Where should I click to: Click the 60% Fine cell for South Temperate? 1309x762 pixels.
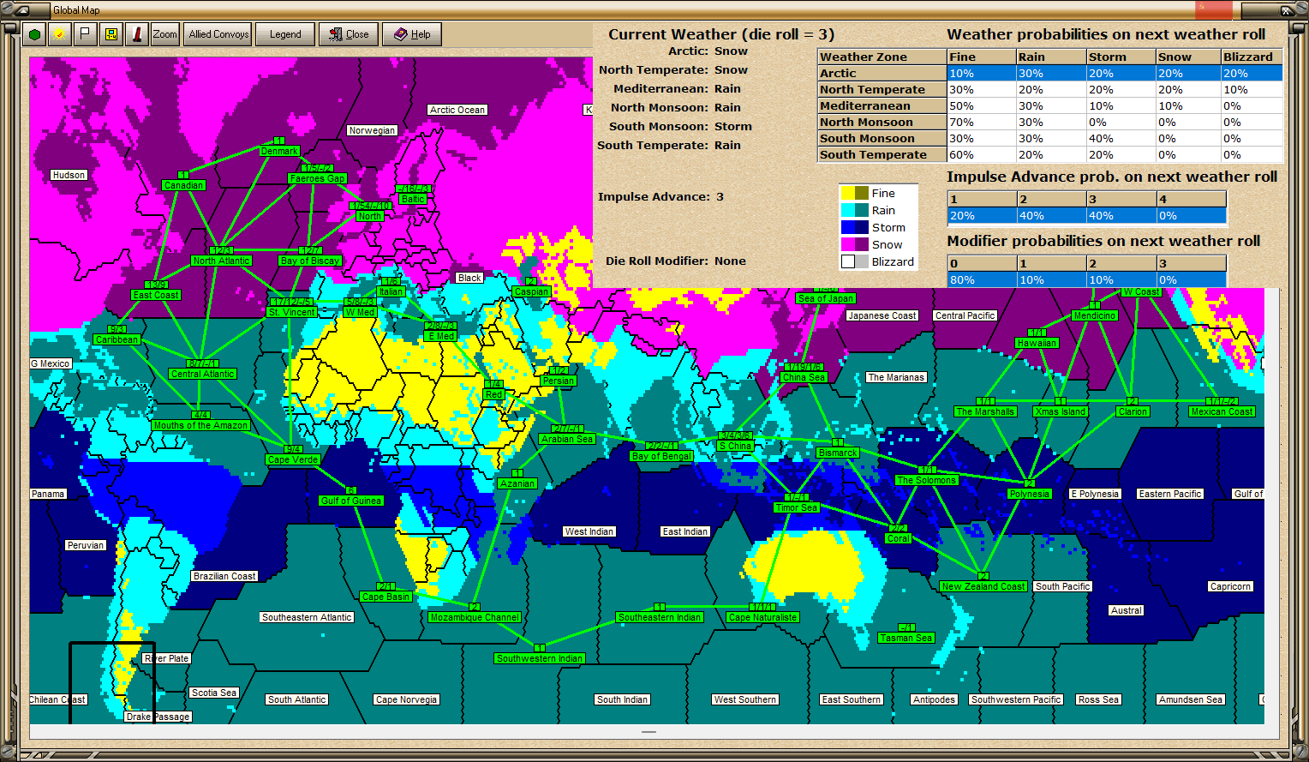coord(982,155)
